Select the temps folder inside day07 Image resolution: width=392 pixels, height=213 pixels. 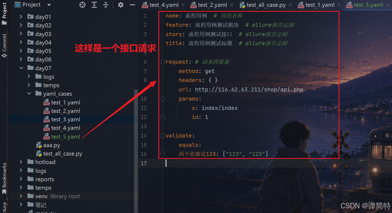(x=51, y=85)
